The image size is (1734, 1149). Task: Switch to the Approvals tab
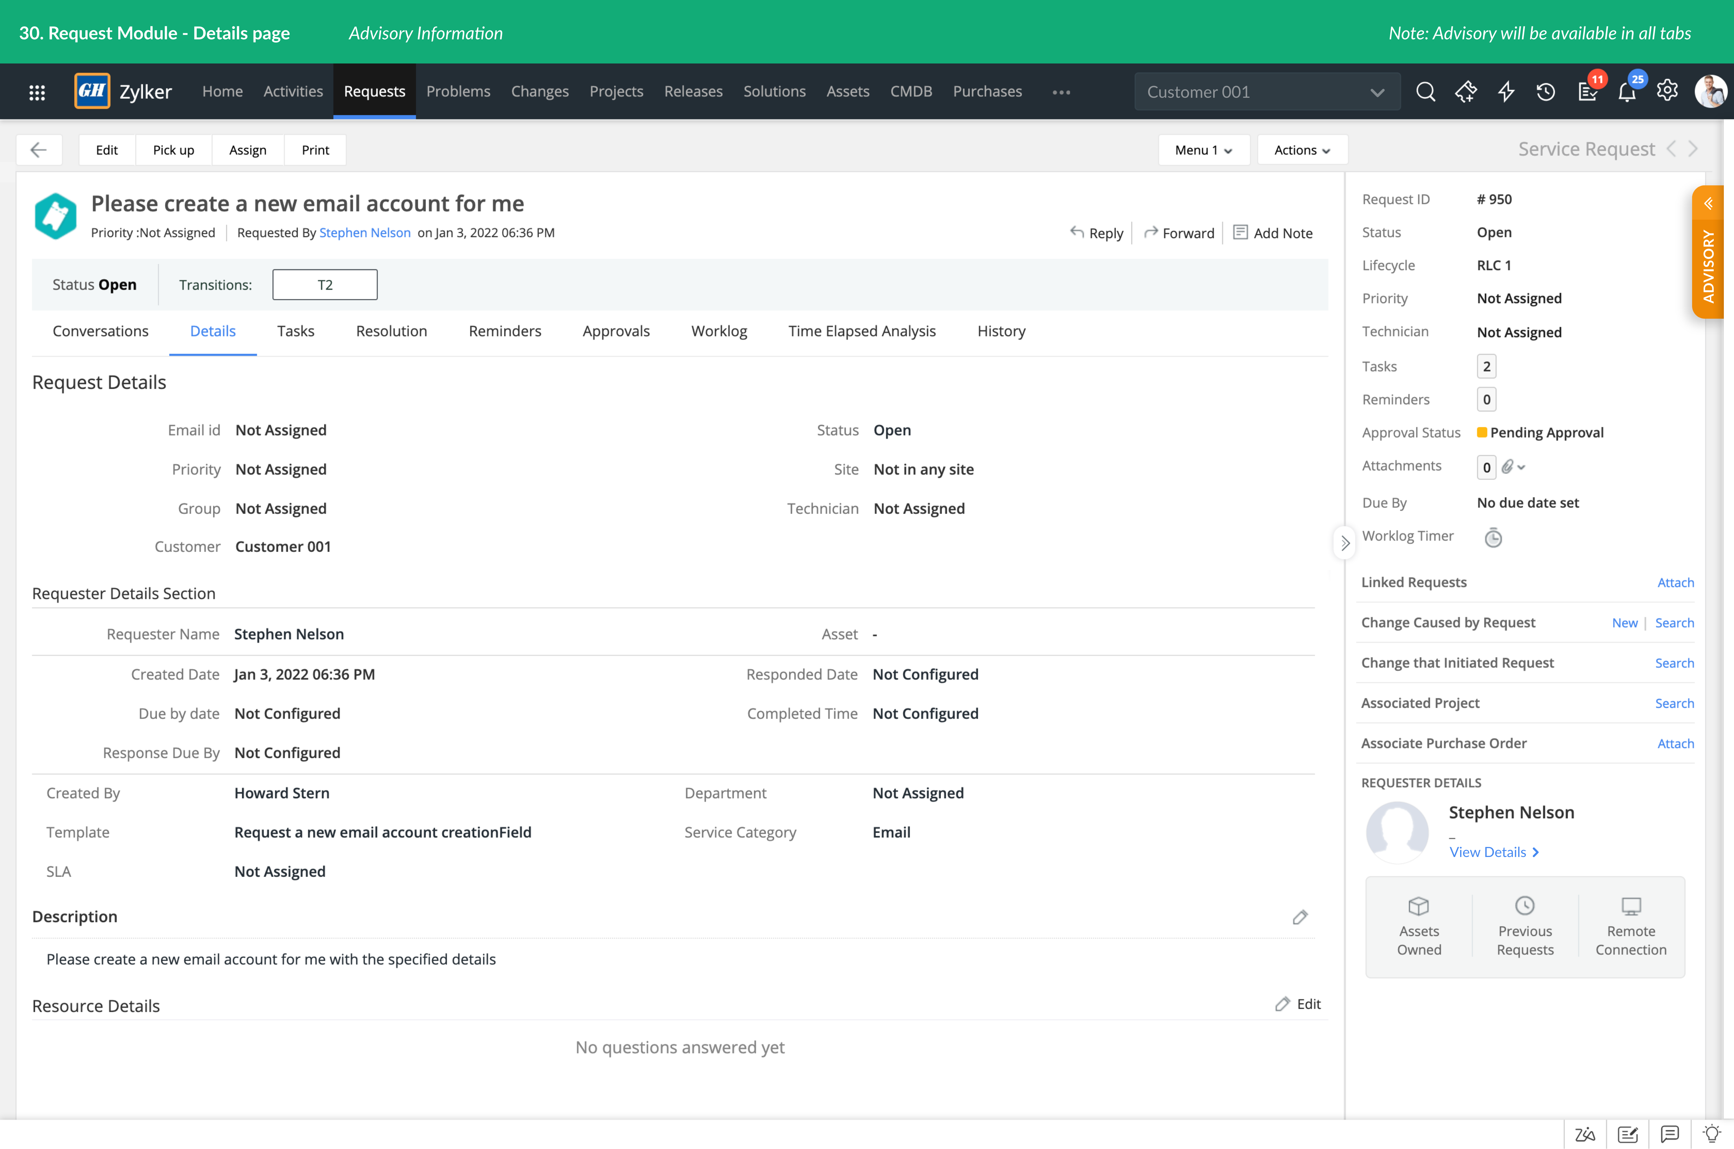click(x=616, y=331)
